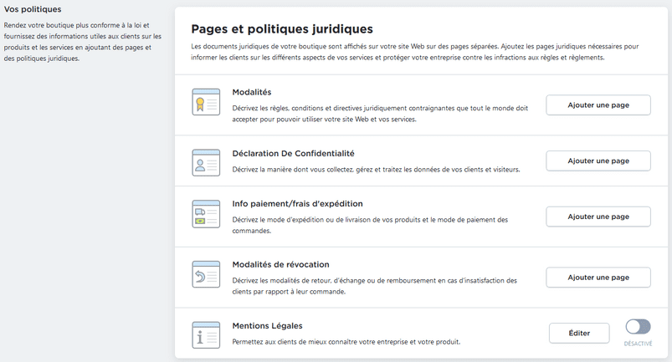Click the description "Permettez aux clients de mieux connaître"

pos(346,342)
